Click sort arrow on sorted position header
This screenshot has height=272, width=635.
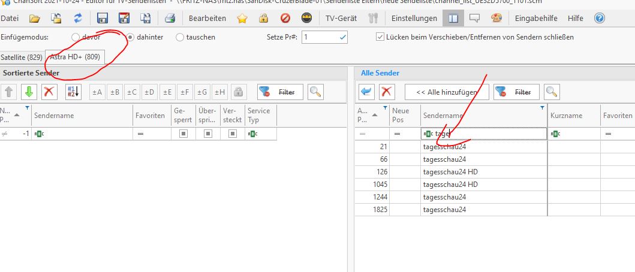17,115
